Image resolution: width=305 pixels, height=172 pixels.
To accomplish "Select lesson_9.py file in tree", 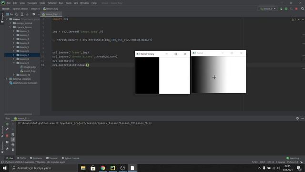I will tap(28, 71).
